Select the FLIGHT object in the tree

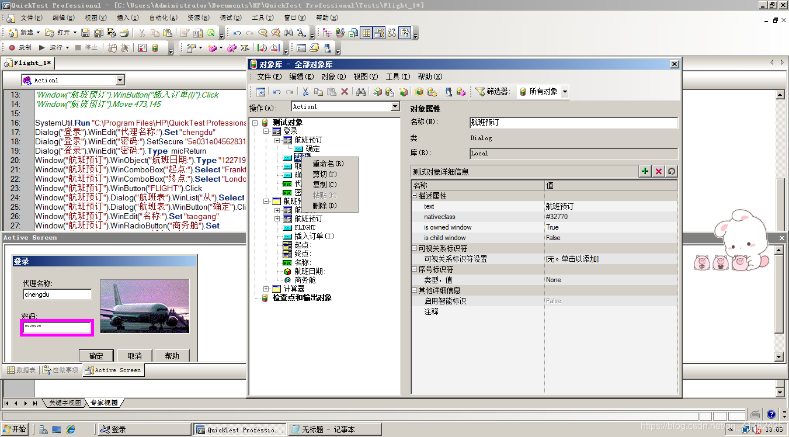pos(305,227)
